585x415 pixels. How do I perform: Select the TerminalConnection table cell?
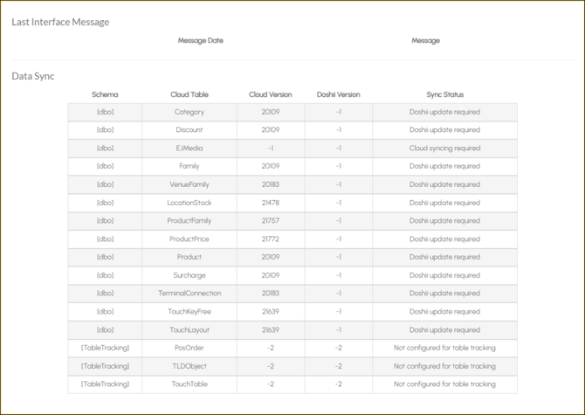189,293
